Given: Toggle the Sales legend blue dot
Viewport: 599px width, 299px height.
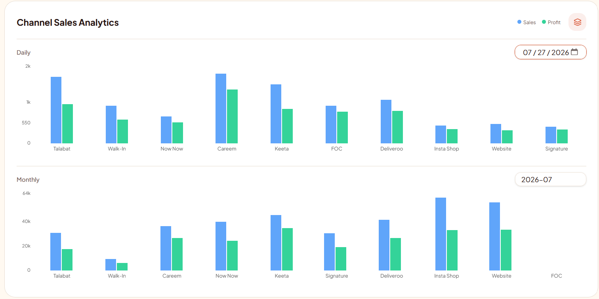Looking at the screenshot, I should pyautogui.click(x=519, y=22).
